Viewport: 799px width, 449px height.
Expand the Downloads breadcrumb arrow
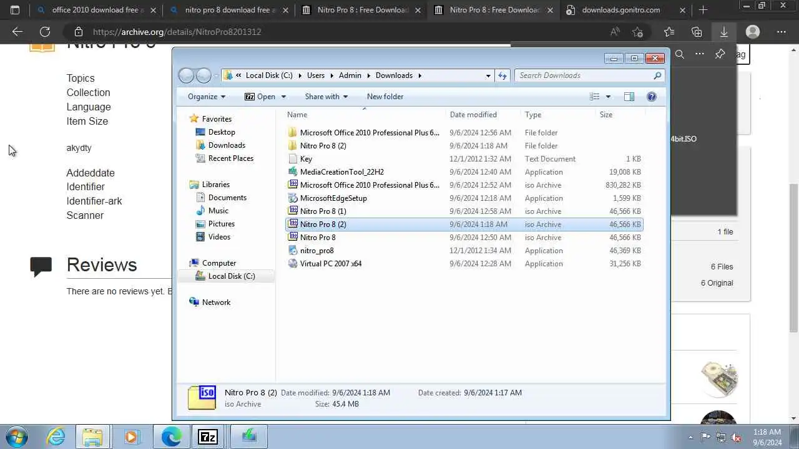[419, 75]
